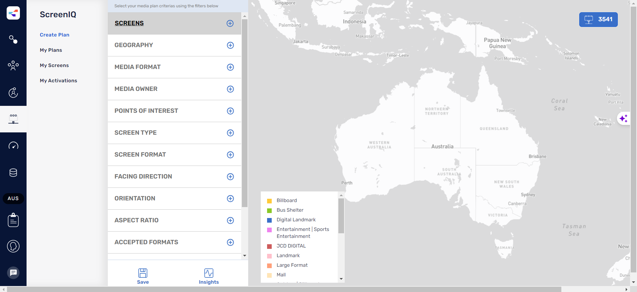Expand the SCREENS filter plus icon

coord(230,23)
